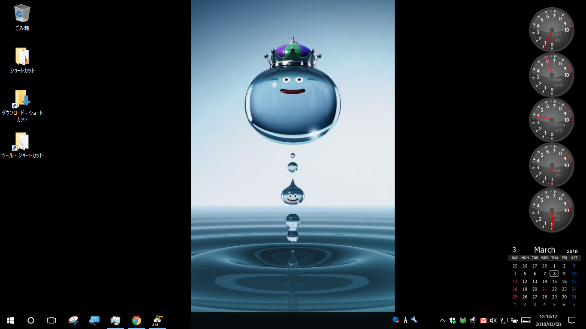Select date 13 in the calendar widget
The height and width of the screenshot is (329, 586).
coord(535,281)
